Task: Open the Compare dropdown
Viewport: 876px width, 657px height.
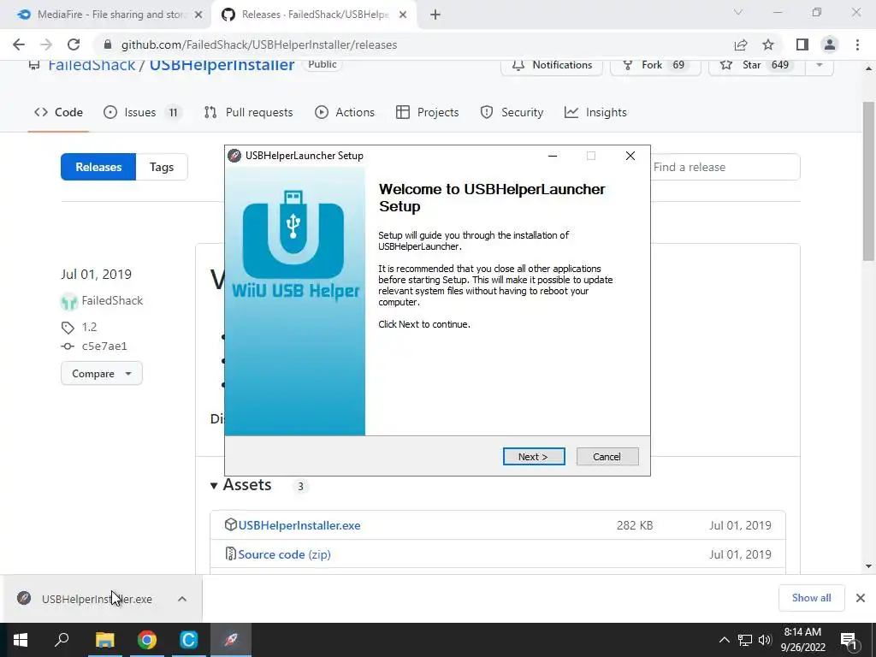Action: coord(102,373)
